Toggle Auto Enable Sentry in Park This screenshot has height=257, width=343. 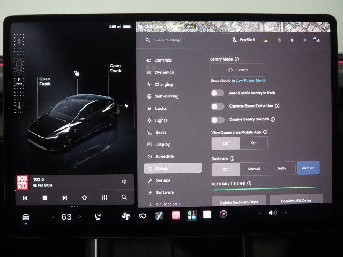click(218, 93)
